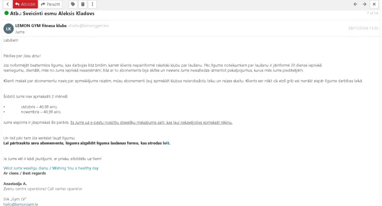Click the hello@lemongym.lv address in header

(88, 25)
